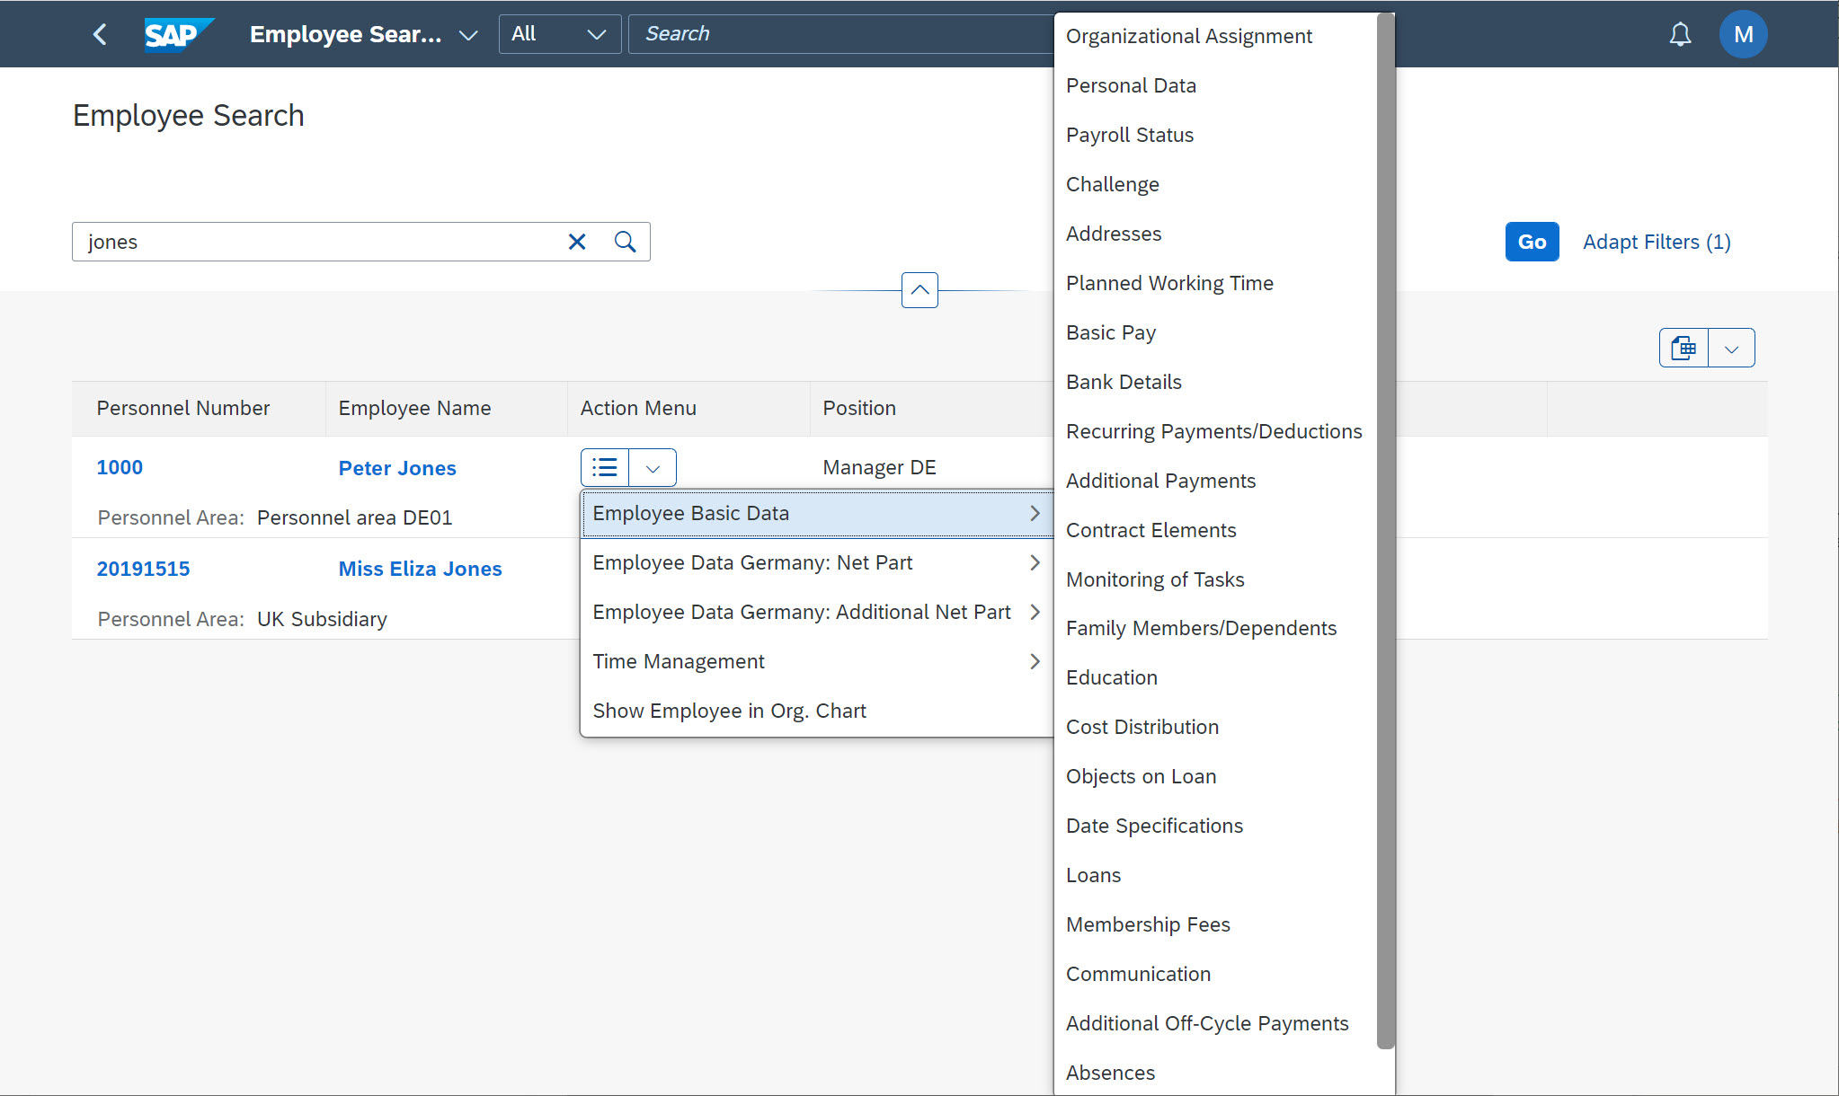
Task: Collapse the filter header with arrow button
Action: coord(919,290)
